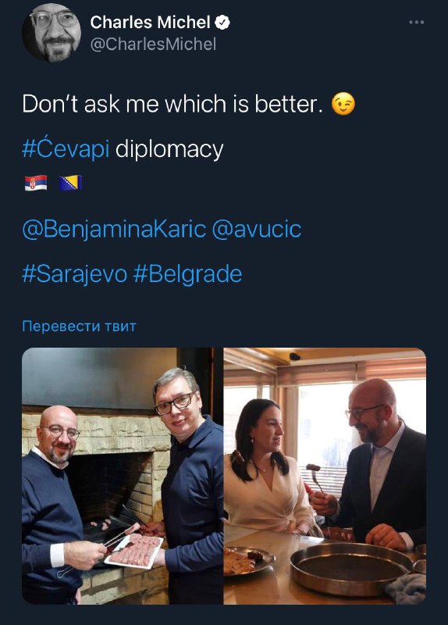Open the Charles Michel display name

150,23
